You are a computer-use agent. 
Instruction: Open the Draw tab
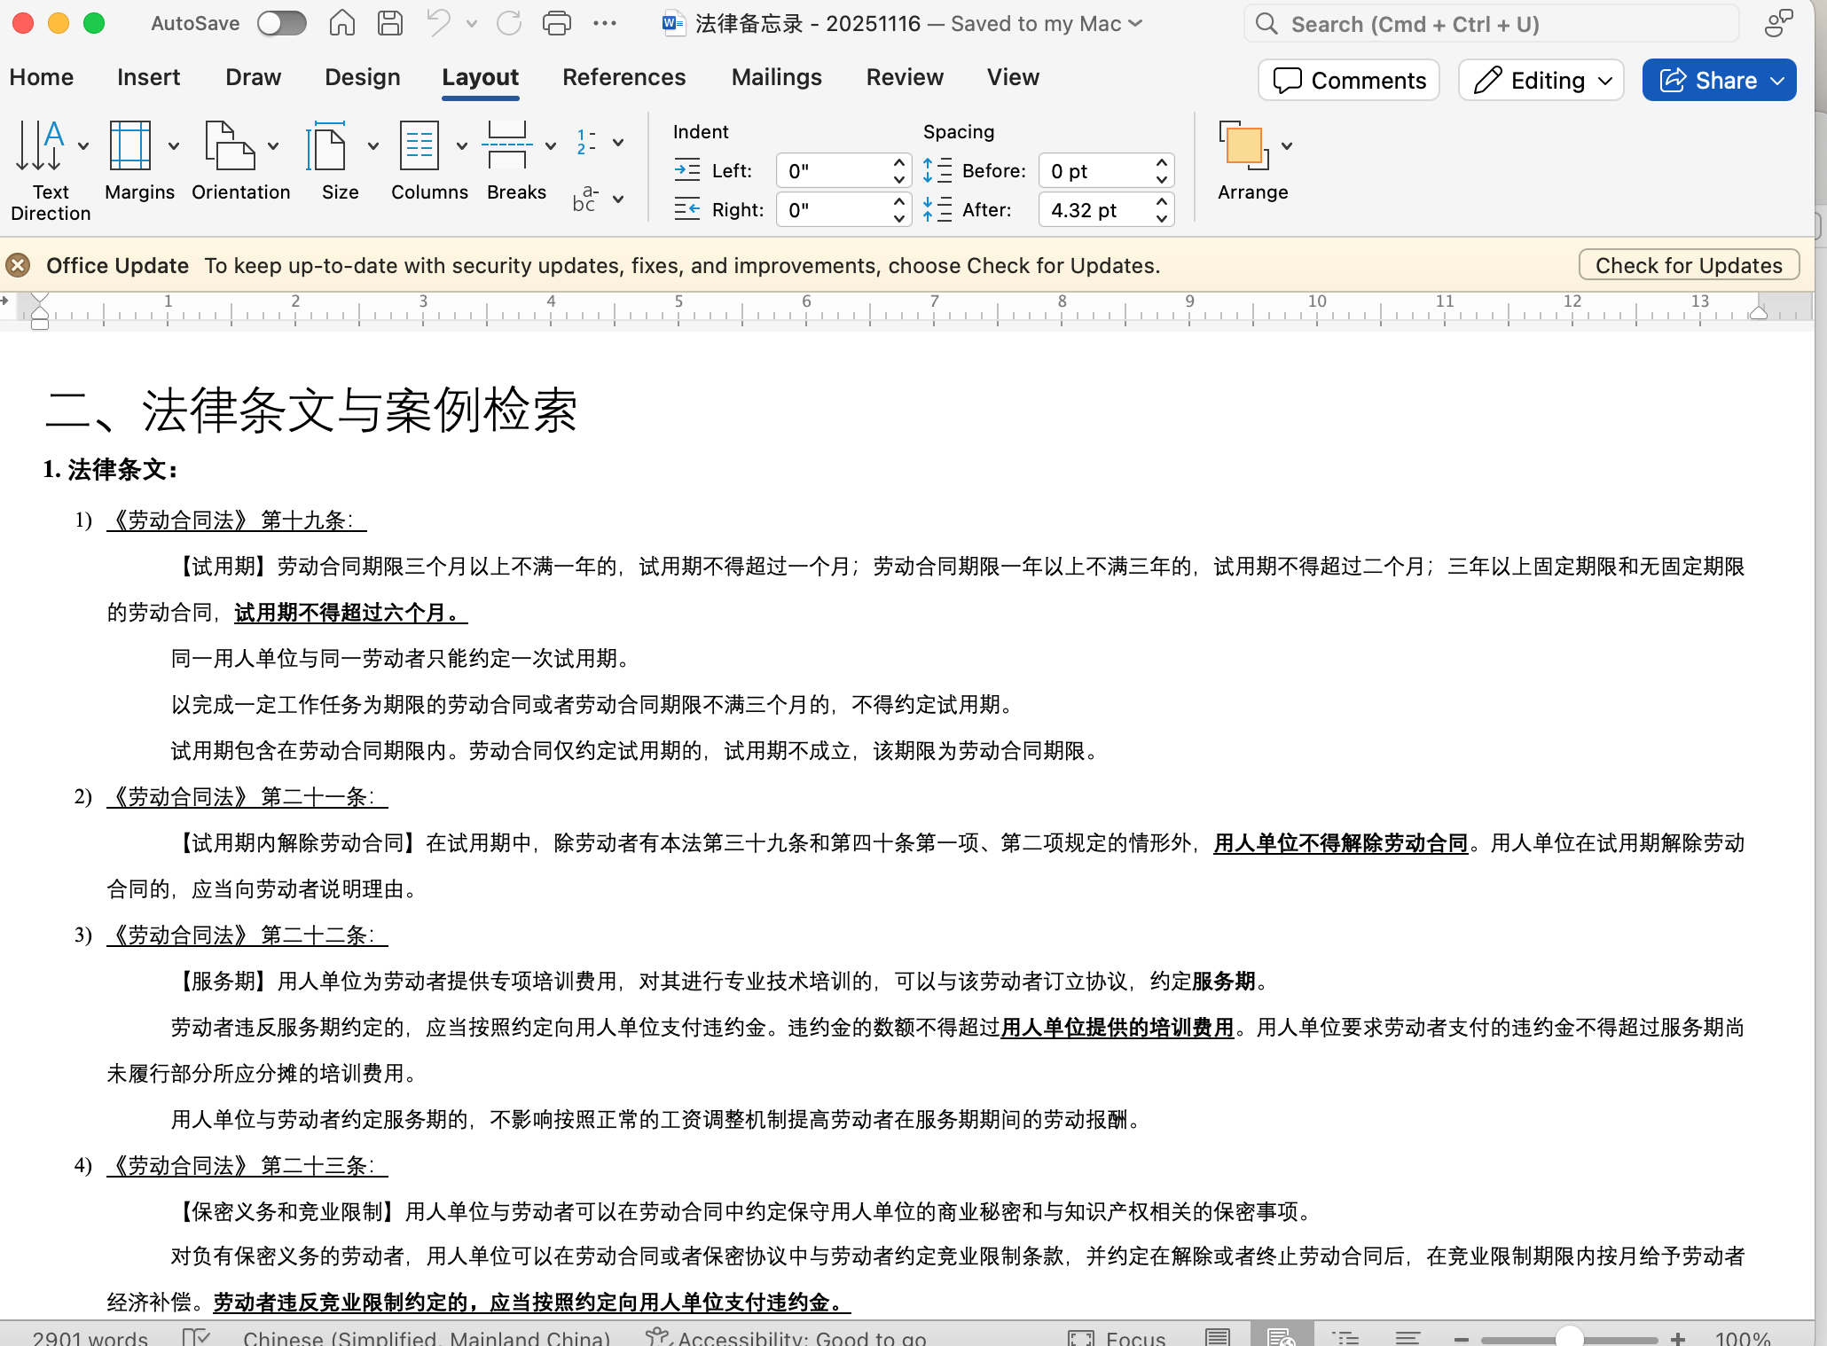tap(253, 78)
